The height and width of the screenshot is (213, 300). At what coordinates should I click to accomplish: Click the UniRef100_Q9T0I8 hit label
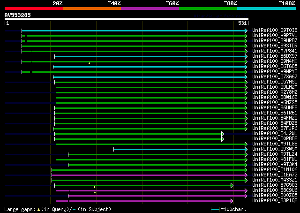point(275,30)
